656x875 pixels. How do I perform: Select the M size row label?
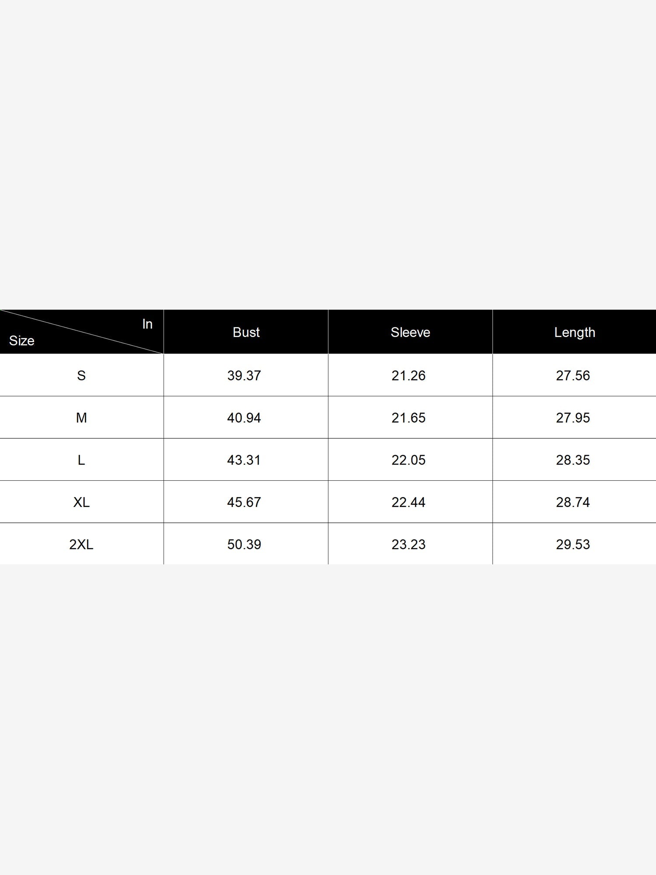81,418
